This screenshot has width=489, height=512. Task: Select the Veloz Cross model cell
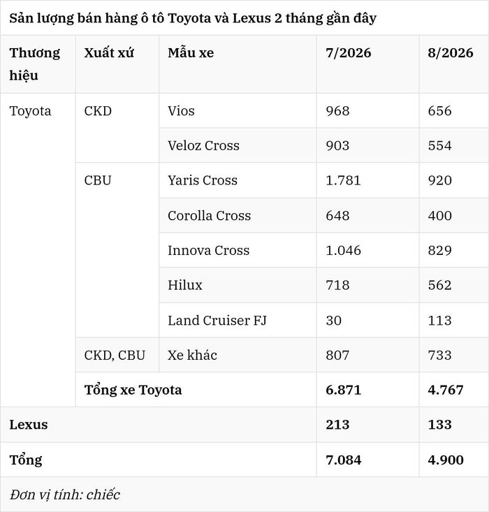click(238, 145)
